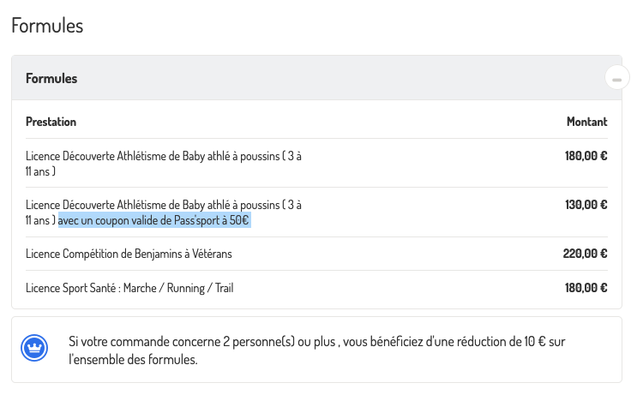Viewport: 643px width, 395px height.
Task: Click the 220,00 € amount
Action: pos(586,254)
